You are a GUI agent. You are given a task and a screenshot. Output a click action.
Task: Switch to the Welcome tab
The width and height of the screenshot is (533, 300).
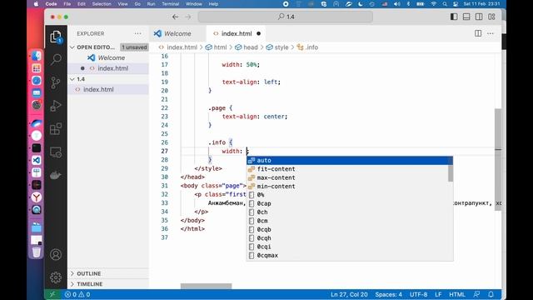pos(177,33)
